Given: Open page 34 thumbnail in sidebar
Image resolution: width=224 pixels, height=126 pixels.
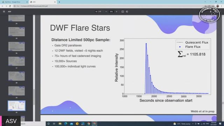Looking at the screenshot, I should (16, 18).
